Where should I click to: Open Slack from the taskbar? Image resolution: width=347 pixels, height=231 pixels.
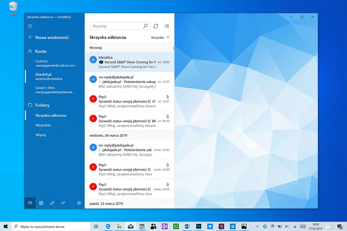pos(222,226)
